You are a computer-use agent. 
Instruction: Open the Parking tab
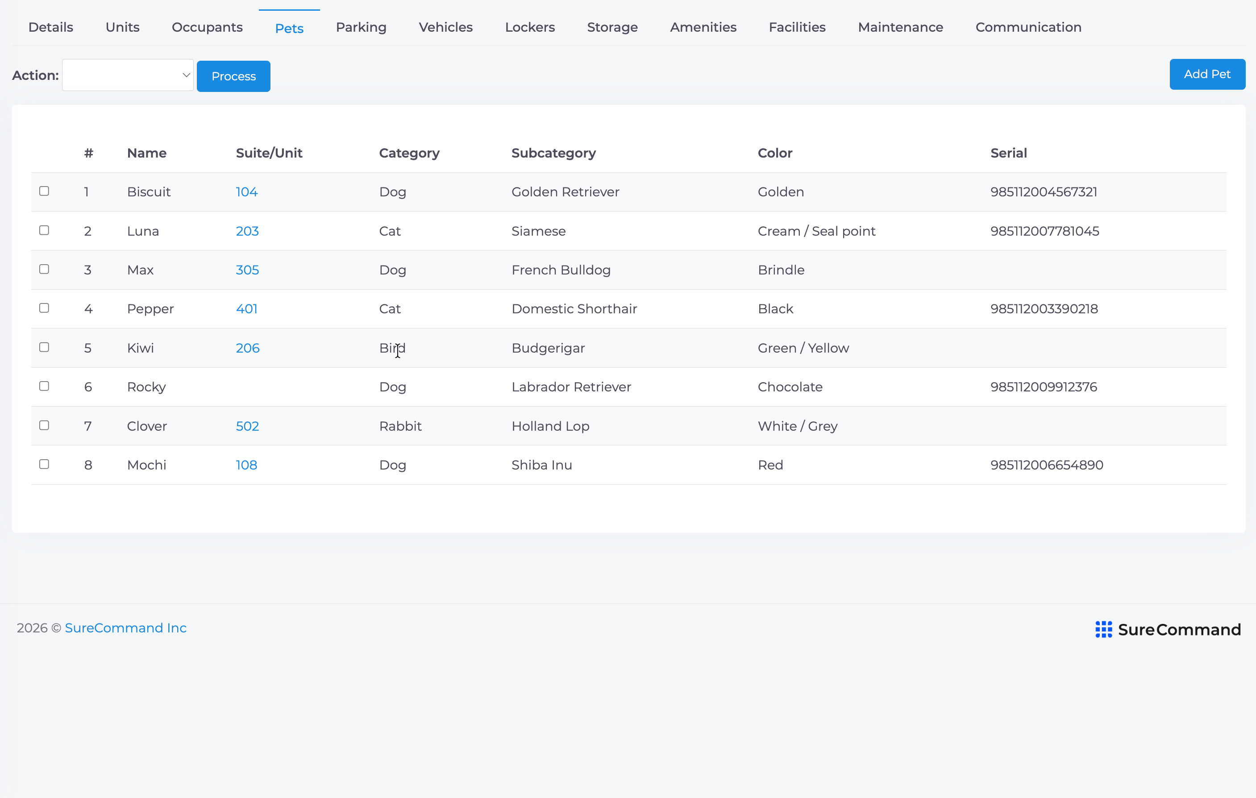(x=361, y=27)
